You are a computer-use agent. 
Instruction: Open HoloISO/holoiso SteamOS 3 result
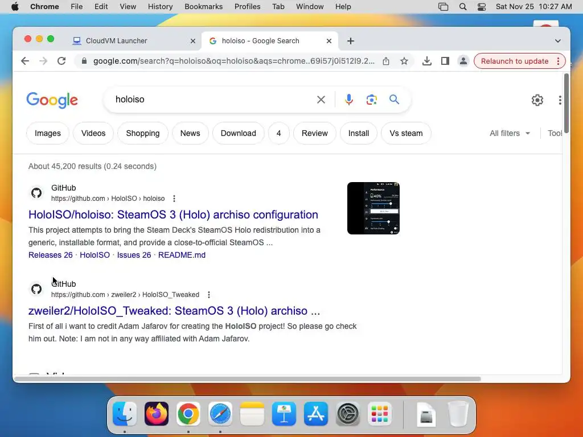[173, 215]
